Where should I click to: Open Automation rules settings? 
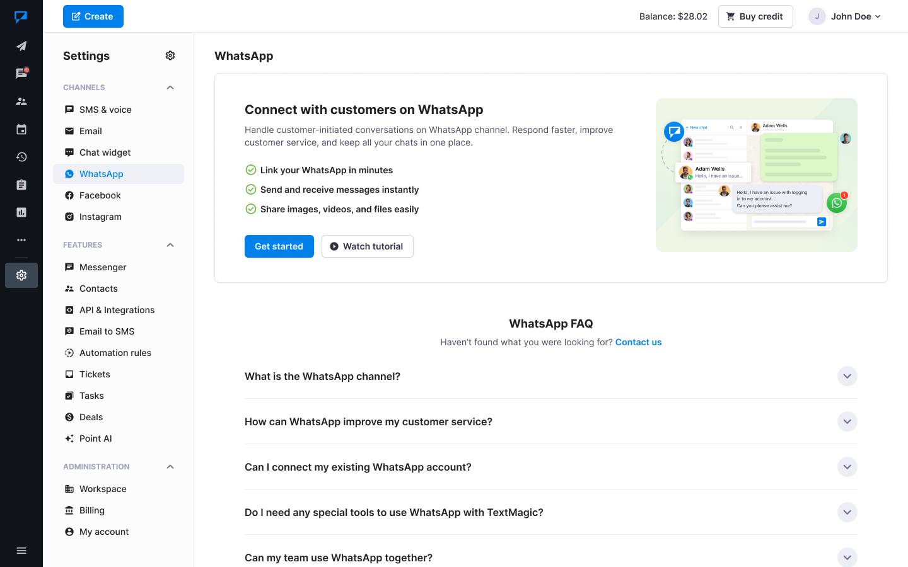tap(115, 353)
